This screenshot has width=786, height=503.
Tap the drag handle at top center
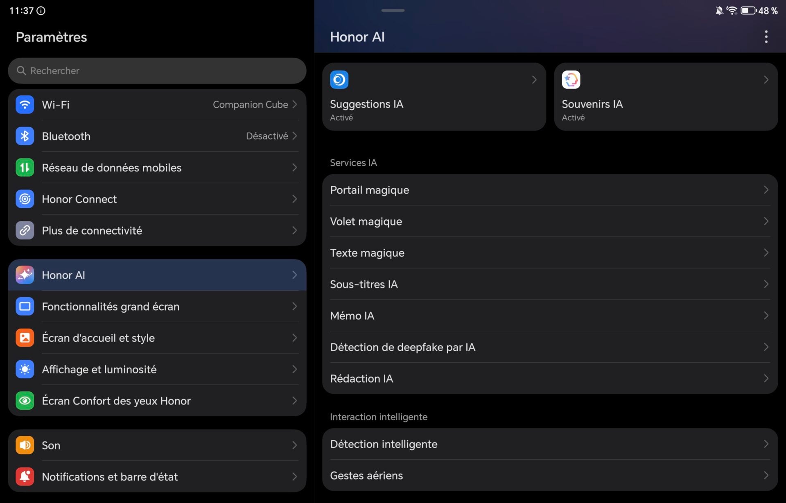click(393, 10)
